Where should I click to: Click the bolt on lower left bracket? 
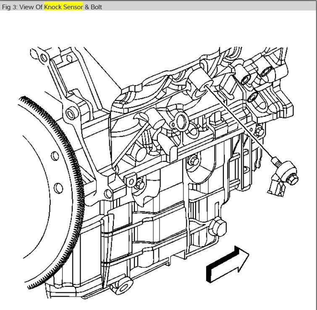click(139, 184)
